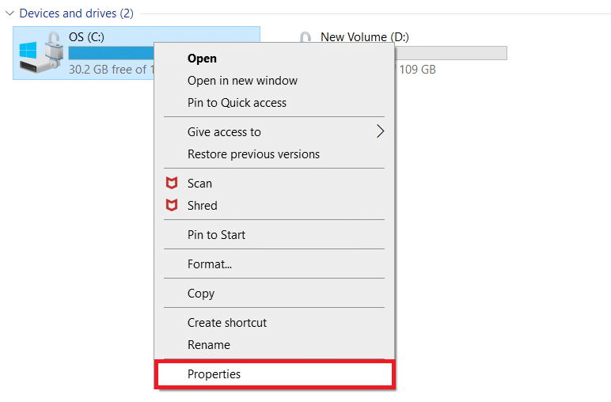Choose Shred from the context menu

pyautogui.click(x=202, y=205)
